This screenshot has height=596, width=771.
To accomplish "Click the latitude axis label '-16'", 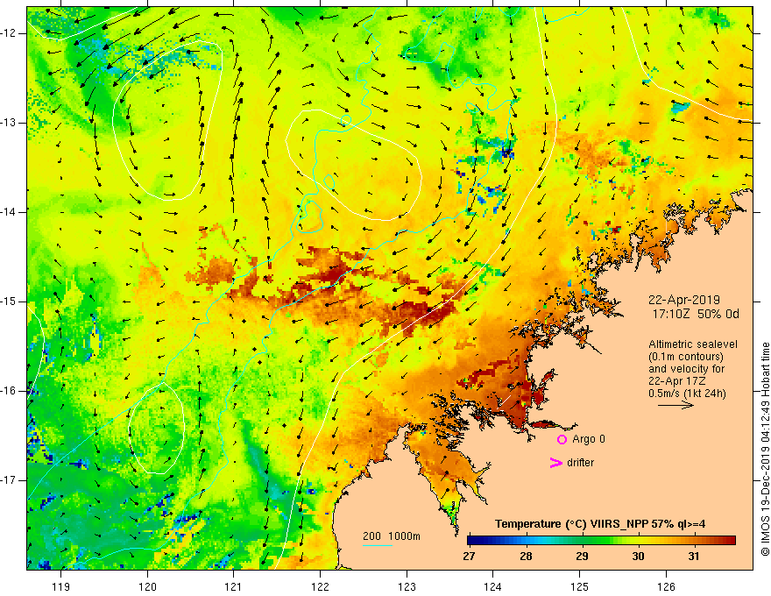I will (10, 391).
